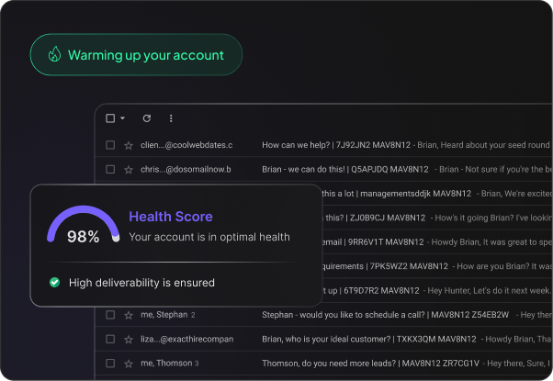Tick the checkbox for clien...@coolwebdates email
This screenshot has width=553, height=381.
pyautogui.click(x=110, y=145)
